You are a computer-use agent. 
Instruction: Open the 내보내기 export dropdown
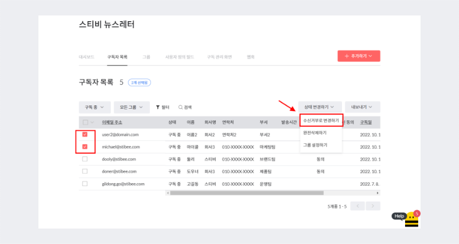[x=362, y=107]
